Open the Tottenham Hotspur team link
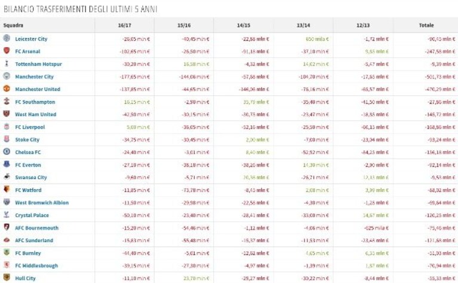Viewport: 458px width, 283px height. coord(39,64)
